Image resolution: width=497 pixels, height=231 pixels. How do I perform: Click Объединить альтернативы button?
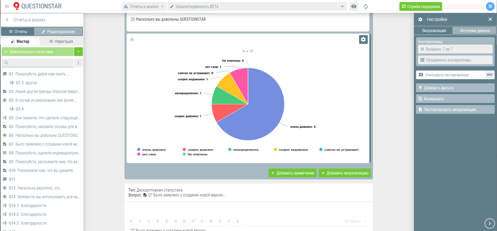point(455,60)
